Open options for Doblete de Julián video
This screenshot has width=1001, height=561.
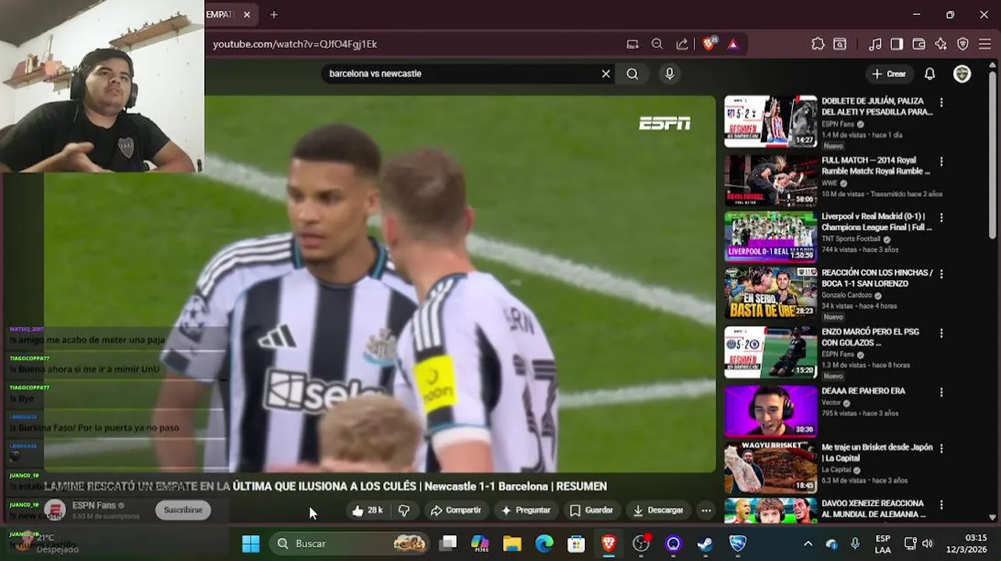941,102
